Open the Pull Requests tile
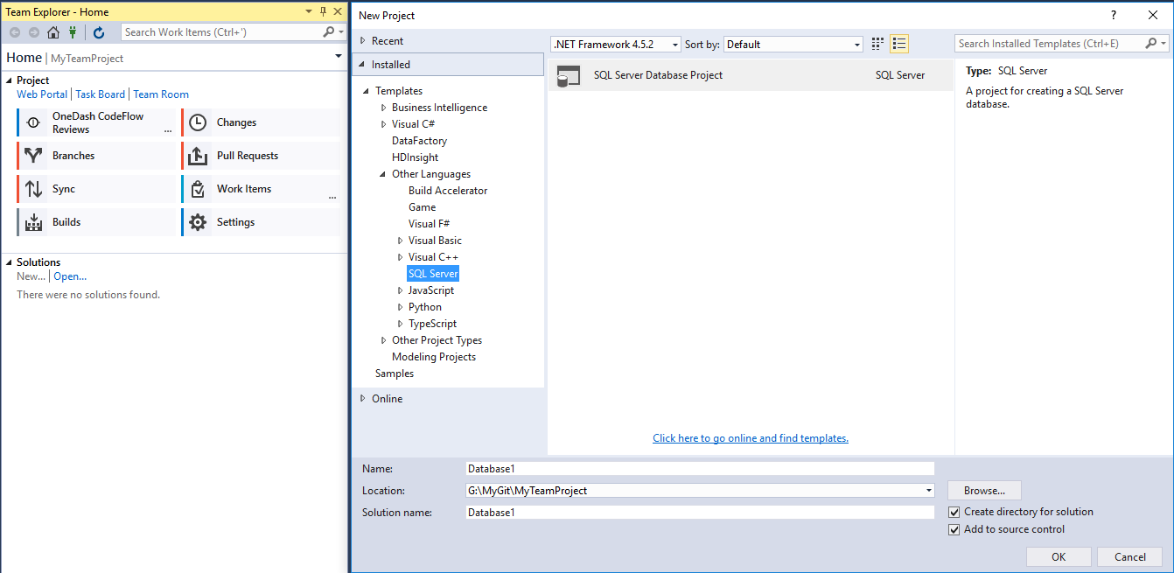 [261, 156]
